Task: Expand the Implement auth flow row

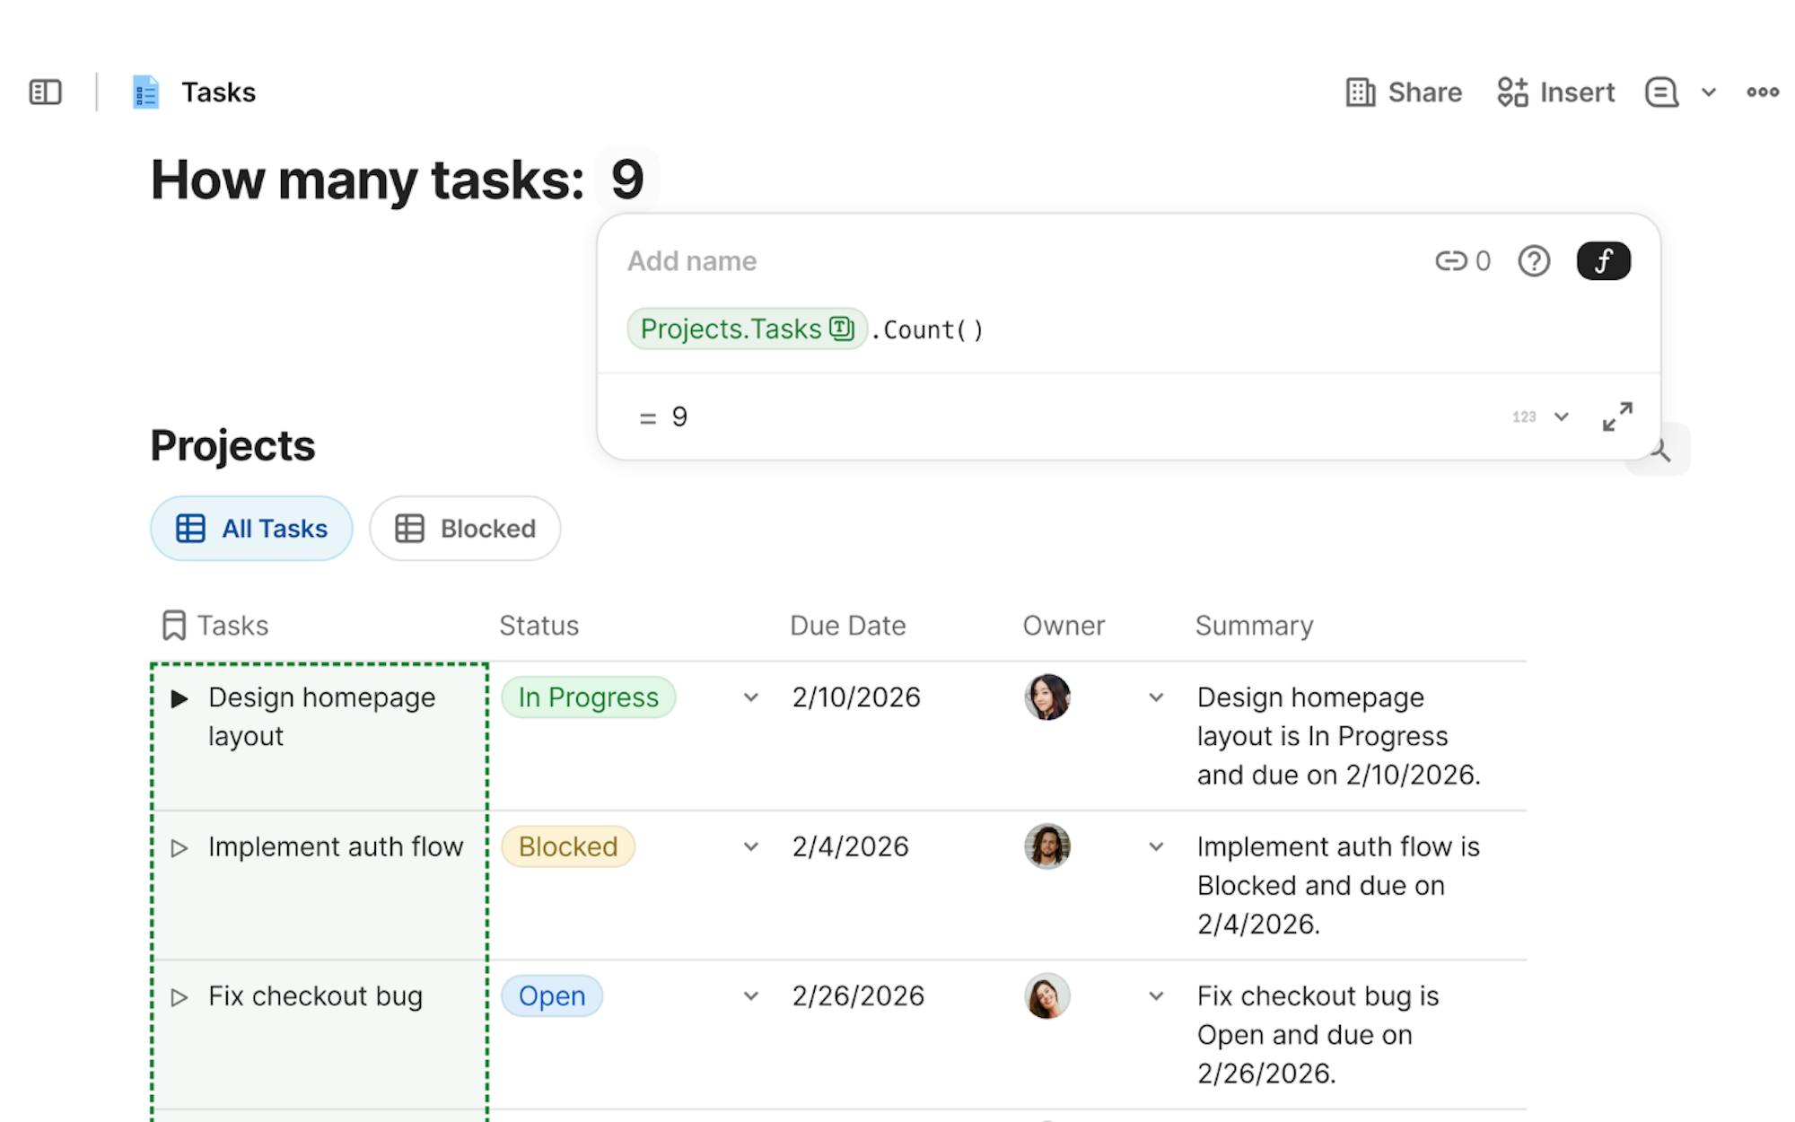Action: [179, 847]
